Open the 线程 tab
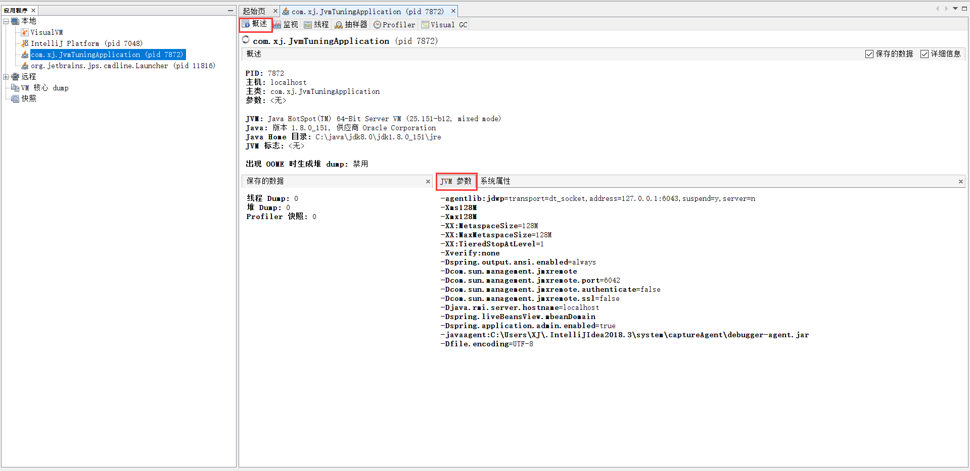 [317, 25]
